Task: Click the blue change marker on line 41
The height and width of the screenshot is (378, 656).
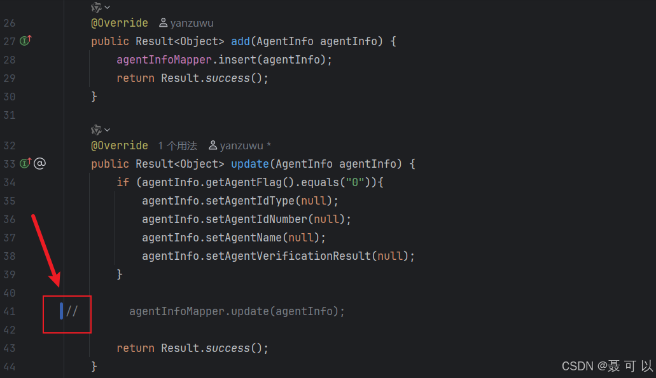Action: 62,311
